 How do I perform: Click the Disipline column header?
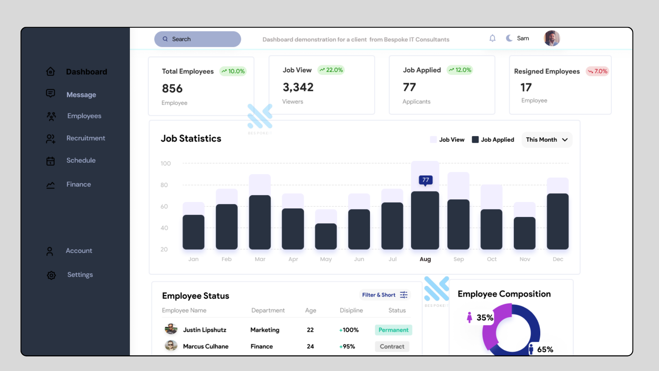pyautogui.click(x=351, y=310)
